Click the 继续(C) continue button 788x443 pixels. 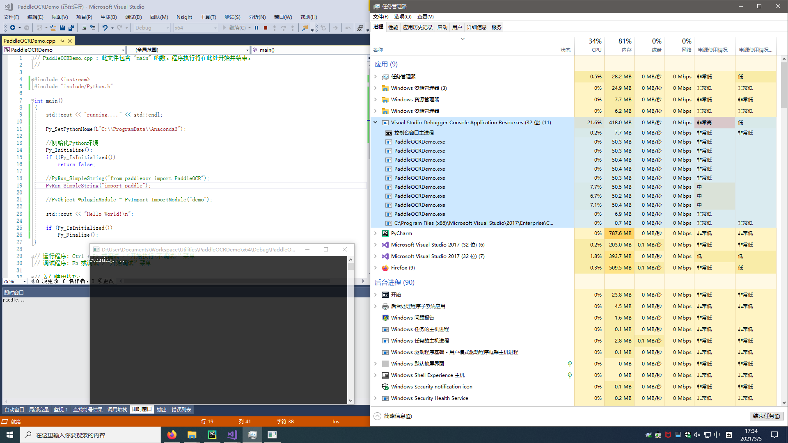[x=234, y=28]
